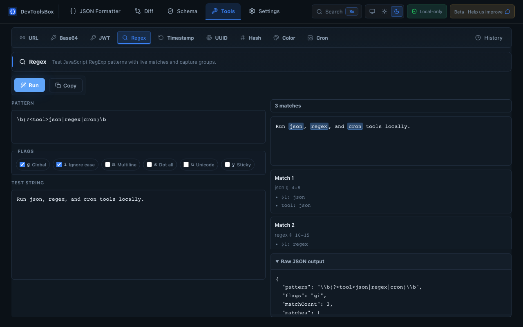Switch to dark theme moon icon
This screenshot has width=523, height=327.
(397, 11)
